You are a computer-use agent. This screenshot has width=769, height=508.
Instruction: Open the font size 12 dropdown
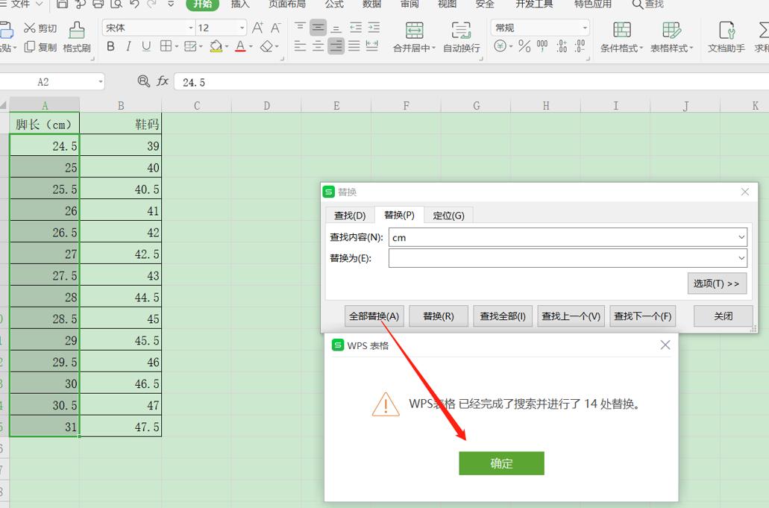[242, 27]
